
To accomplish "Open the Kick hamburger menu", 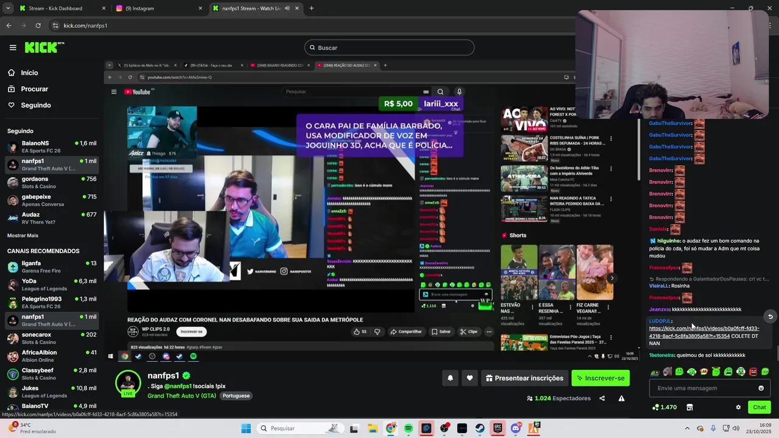I will [12, 47].
